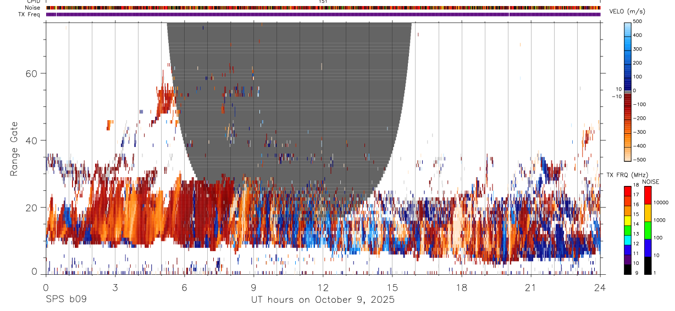Select the blue segment of the NOISE colorbar
Screen dimensions: 675x311
click(x=648, y=248)
